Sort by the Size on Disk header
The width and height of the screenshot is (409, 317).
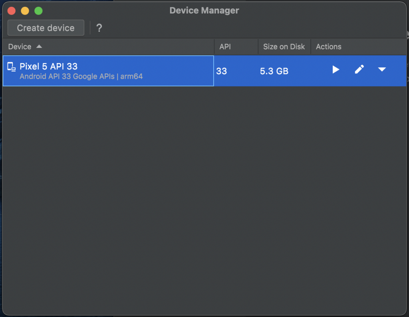pyautogui.click(x=284, y=47)
